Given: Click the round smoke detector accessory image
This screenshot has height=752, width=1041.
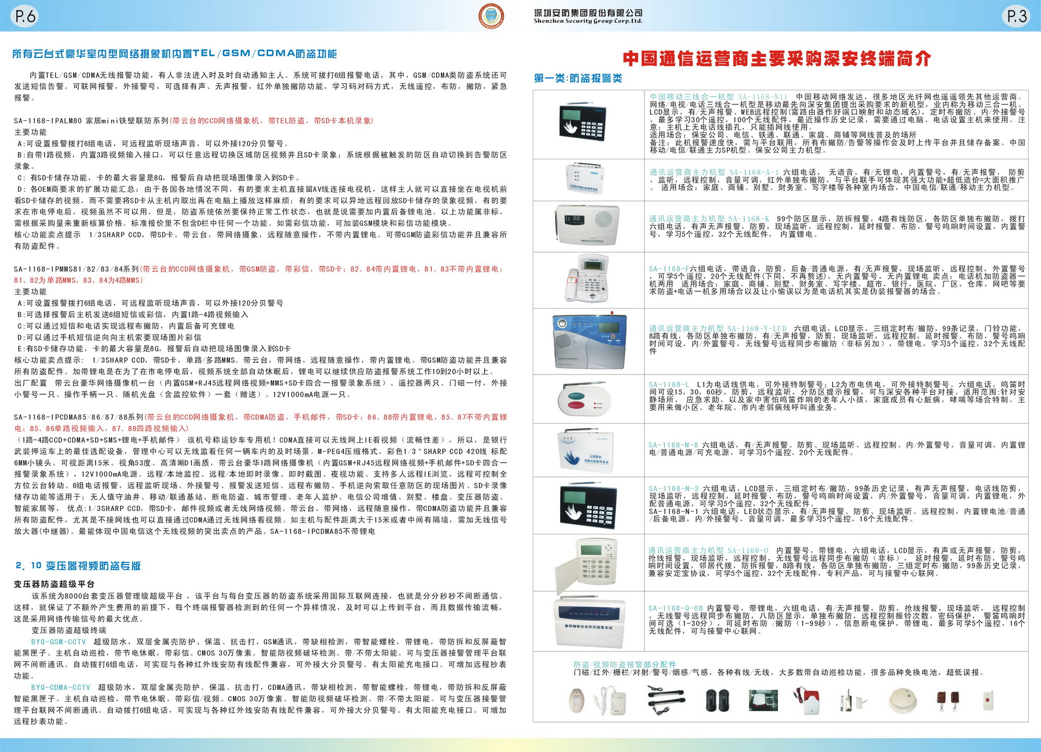Looking at the screenshot, I should tap(903, 701).
